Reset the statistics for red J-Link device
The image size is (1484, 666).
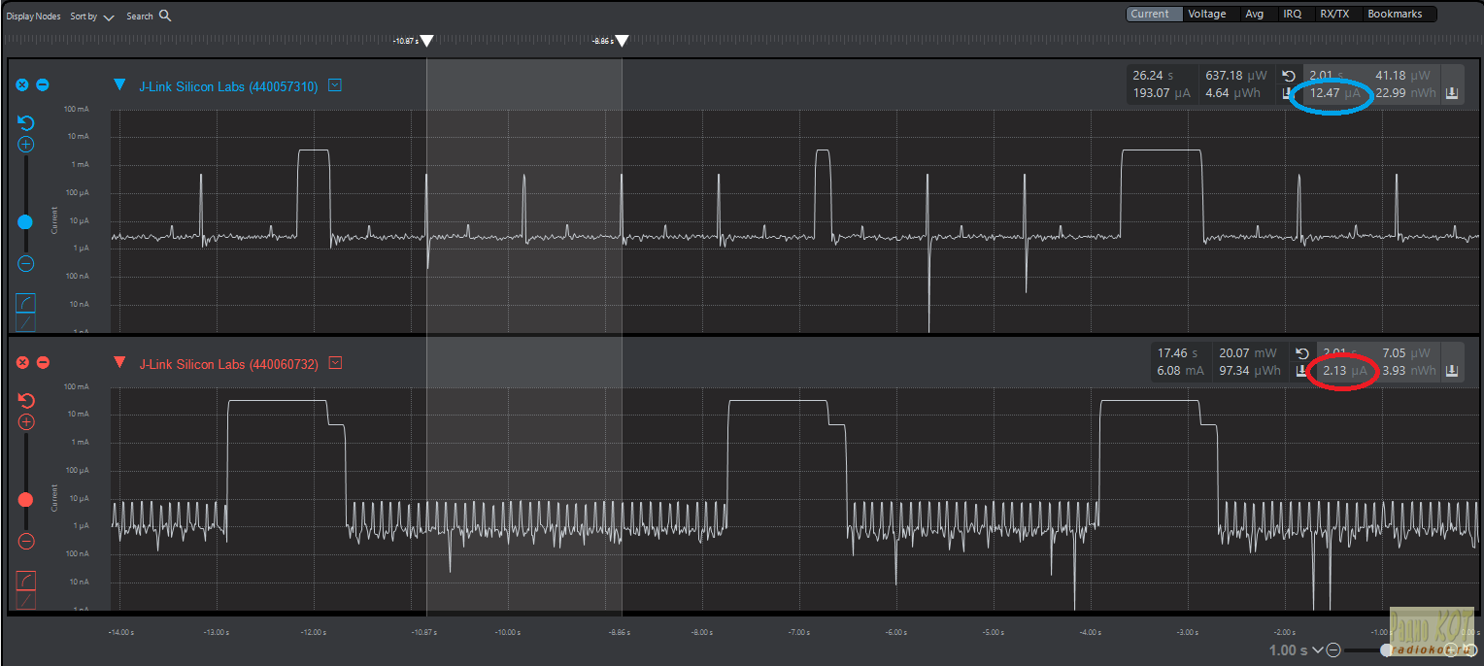click(1303, 353)
